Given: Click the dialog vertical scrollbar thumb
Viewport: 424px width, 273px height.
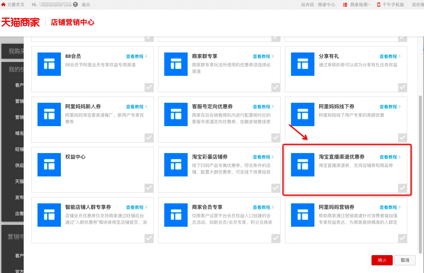Looking at the screenshot, I should tap(420, 175).
